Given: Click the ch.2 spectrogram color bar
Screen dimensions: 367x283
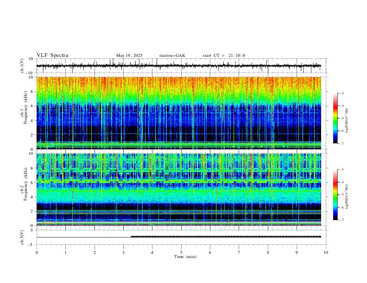Looking at the screenshot, I should [335, 195].
